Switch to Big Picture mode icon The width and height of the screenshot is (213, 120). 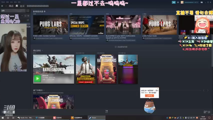coord(202,2)
